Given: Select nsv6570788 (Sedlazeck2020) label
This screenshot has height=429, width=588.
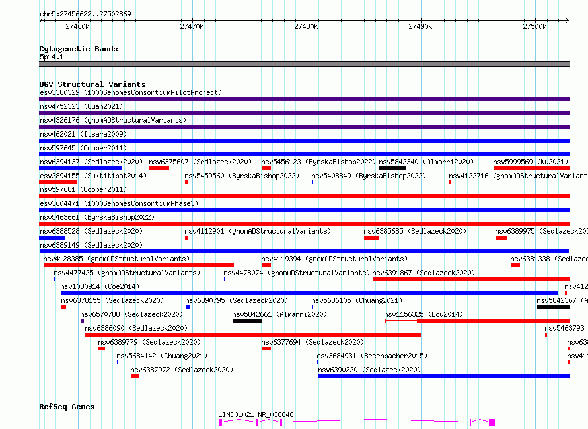Looking at the screenshot, I should [x=131, y=314].
